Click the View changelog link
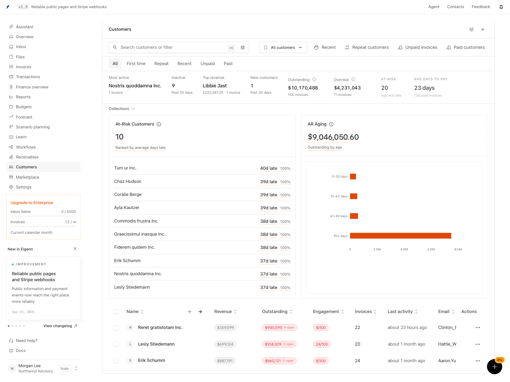The width and height of the screenshot is (510, 382). click(60, 326)
